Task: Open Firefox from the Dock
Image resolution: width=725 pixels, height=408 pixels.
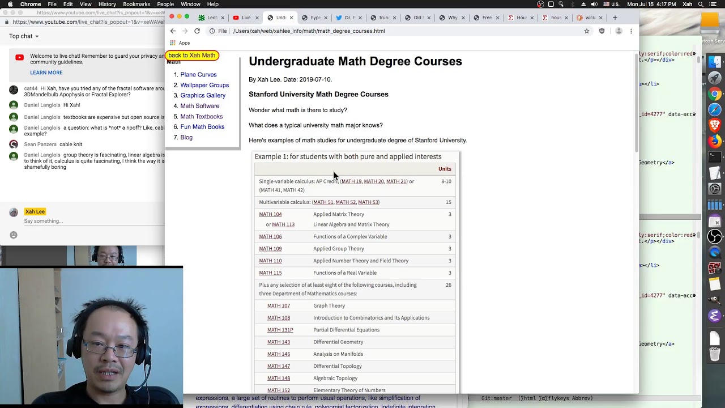Action: click(715, 141)
